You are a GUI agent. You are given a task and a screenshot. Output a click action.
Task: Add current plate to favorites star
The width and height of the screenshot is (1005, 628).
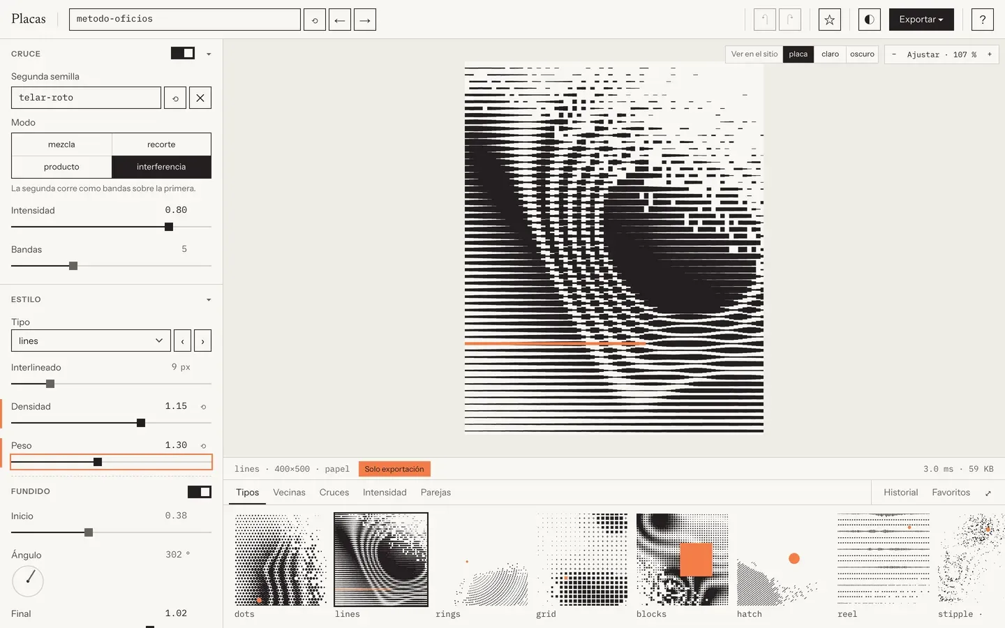click(x=830, y=20)
